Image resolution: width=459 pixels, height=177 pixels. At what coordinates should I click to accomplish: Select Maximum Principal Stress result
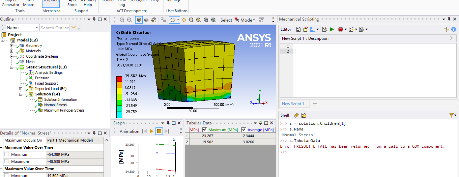click(x=64, y=110)
